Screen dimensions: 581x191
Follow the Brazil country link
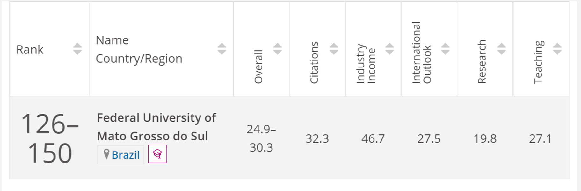click(x=126, y=155)
